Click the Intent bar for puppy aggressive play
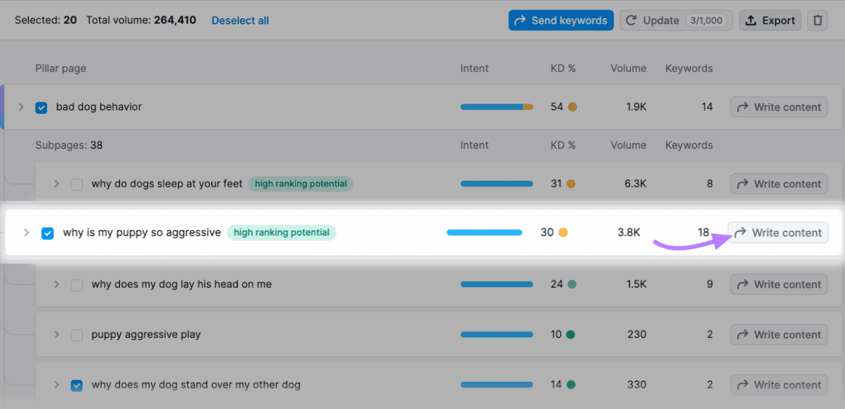Viewport: 845px width, 409px height. pyautogui.click(x=496, y=334)
